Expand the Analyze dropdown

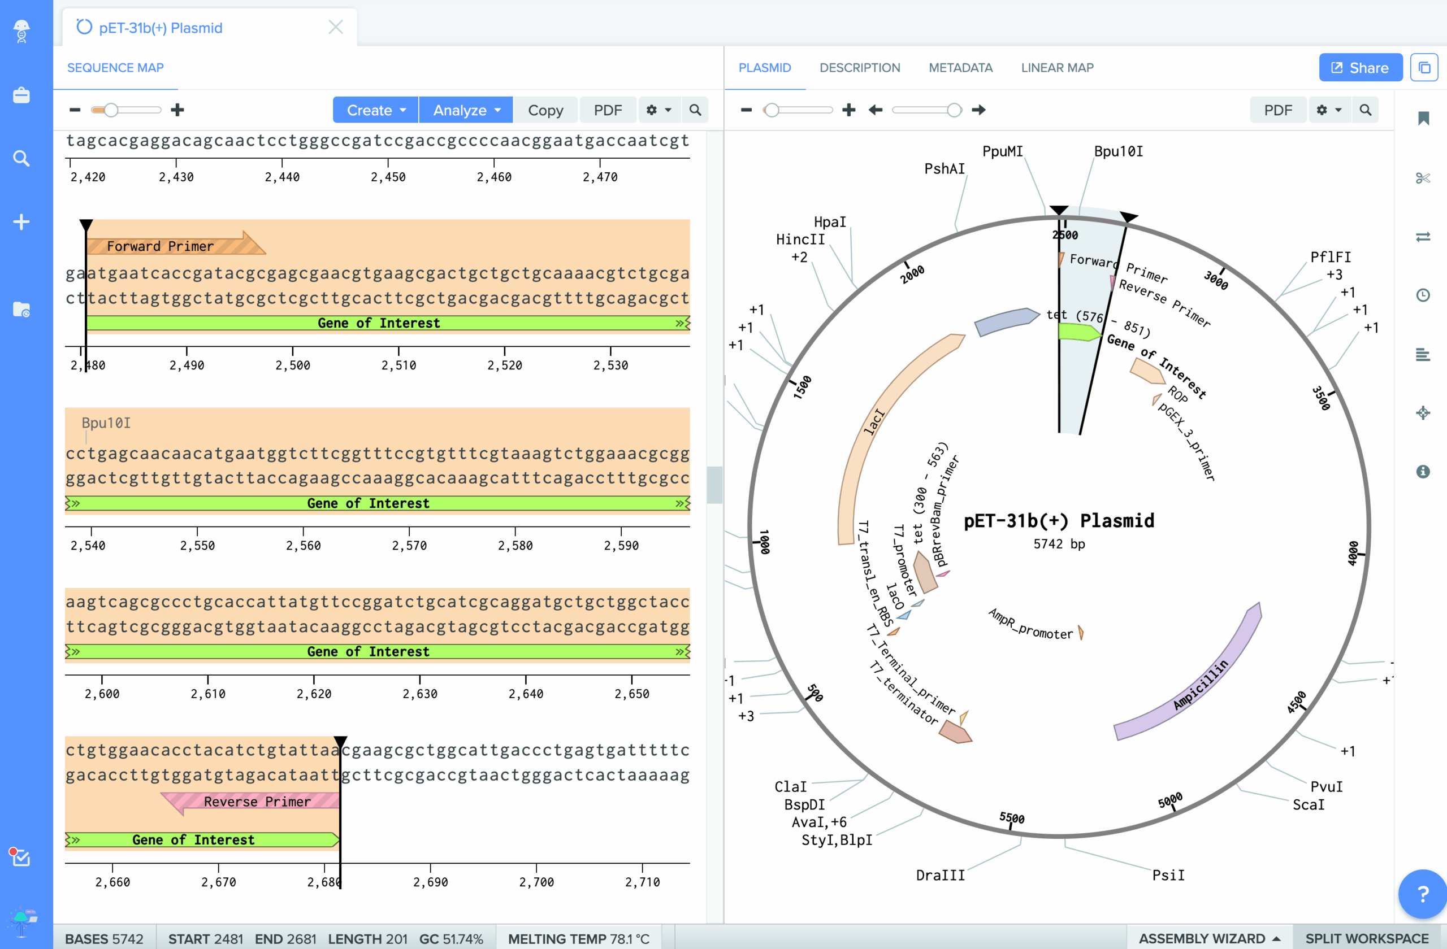pos(466,110)
